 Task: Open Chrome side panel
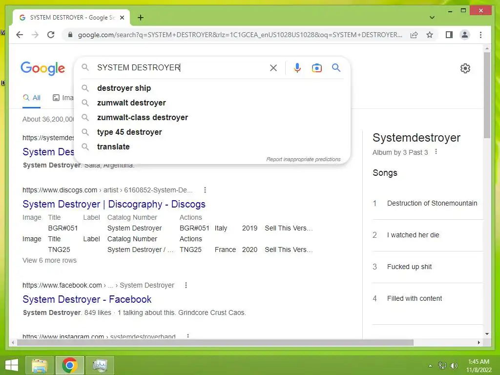click(x=449, y=35)
